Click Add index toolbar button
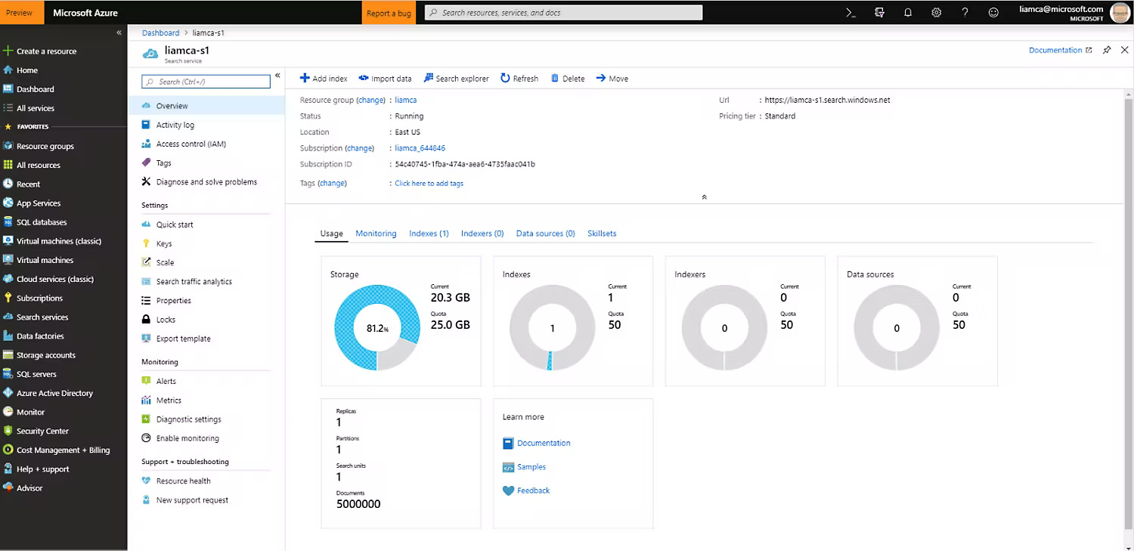 (324, 79)
